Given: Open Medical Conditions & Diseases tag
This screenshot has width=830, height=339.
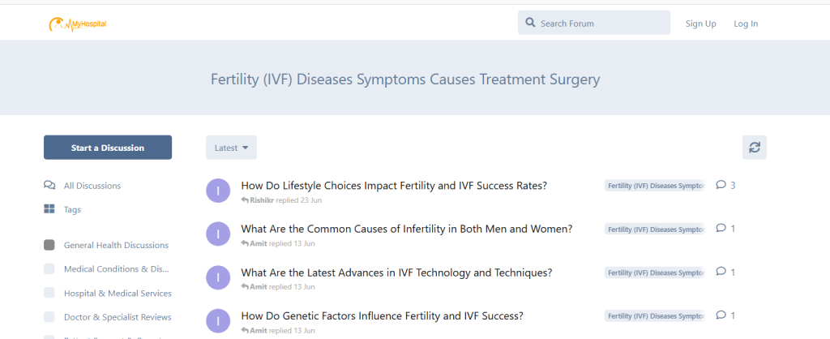Looking at the screenshot, I should point(116,268).
